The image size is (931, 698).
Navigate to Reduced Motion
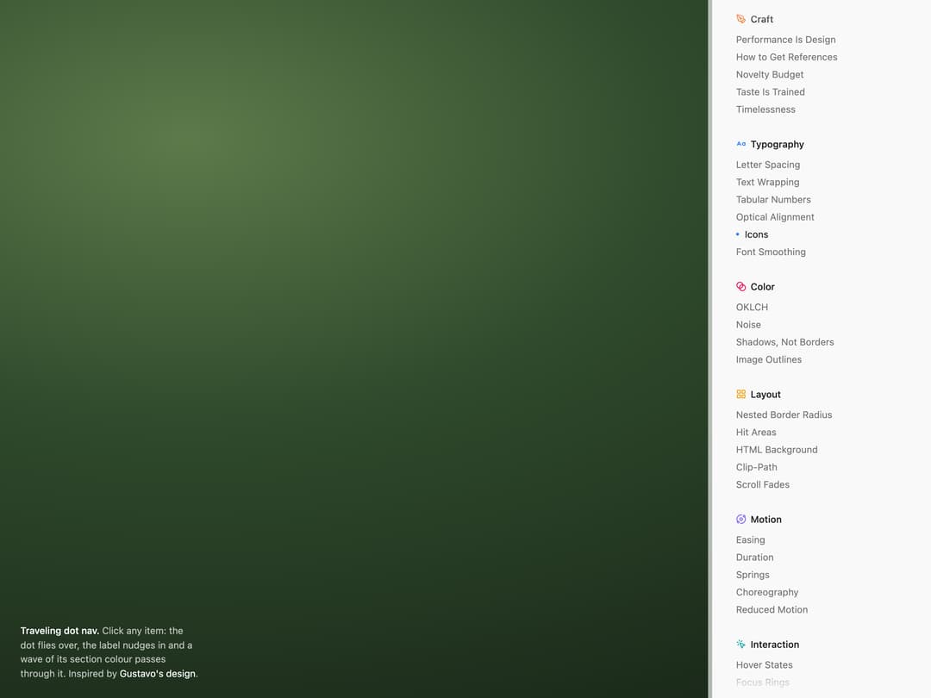772,609
